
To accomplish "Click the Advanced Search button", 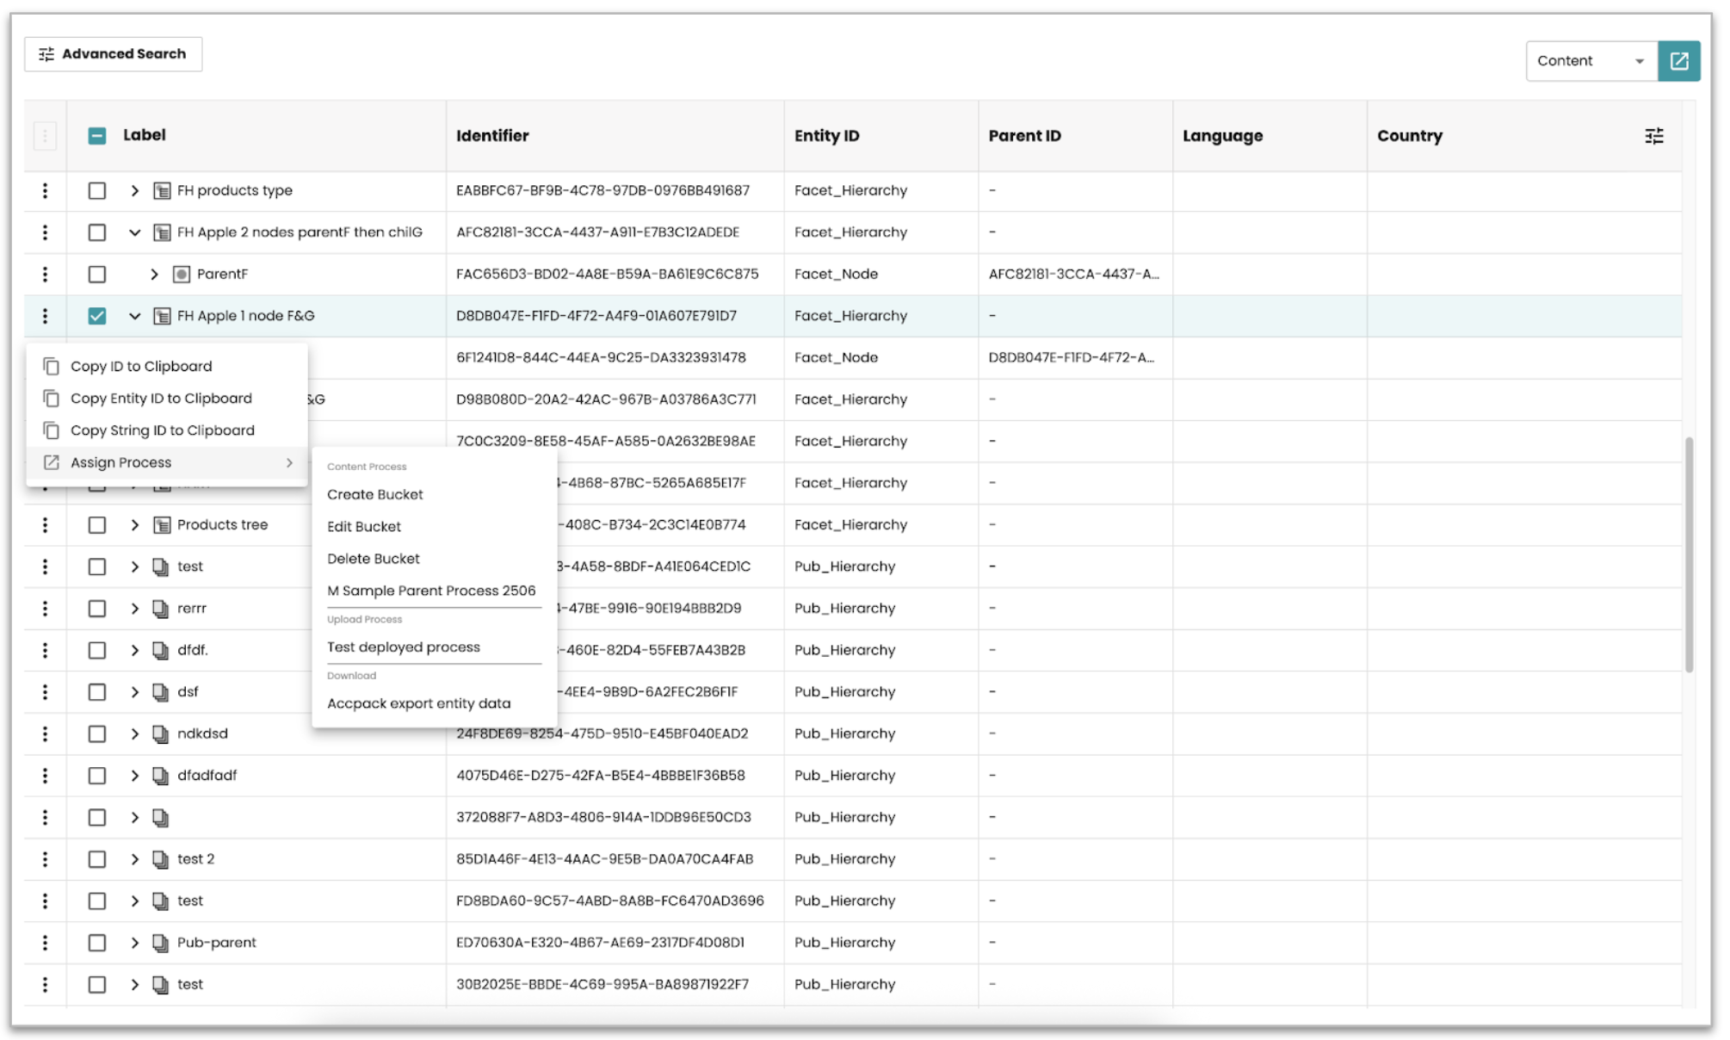I will (114, 54).
